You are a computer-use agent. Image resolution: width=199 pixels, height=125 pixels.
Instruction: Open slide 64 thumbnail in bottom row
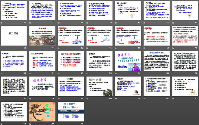14,111
